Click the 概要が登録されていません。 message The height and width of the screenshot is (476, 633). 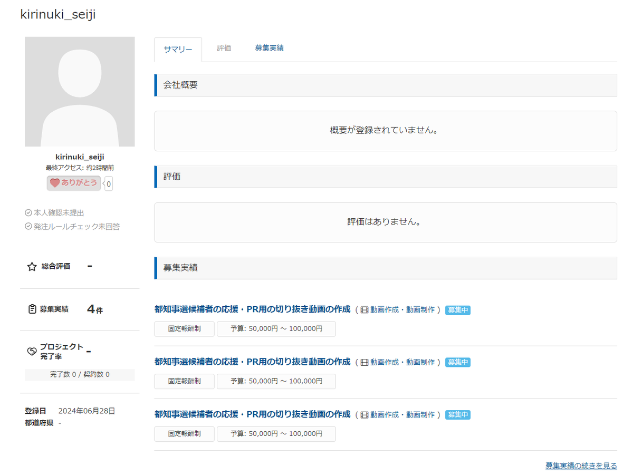click(x=386, y=130)
